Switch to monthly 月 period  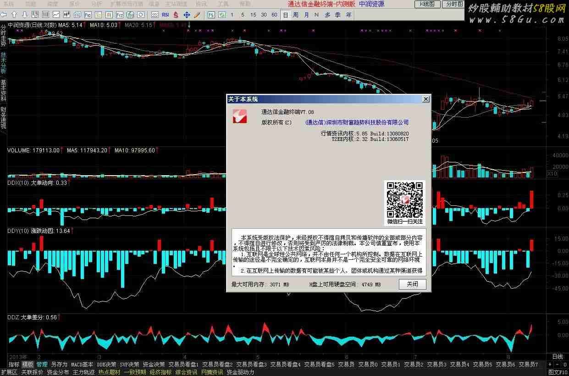(x=307, y=15)
